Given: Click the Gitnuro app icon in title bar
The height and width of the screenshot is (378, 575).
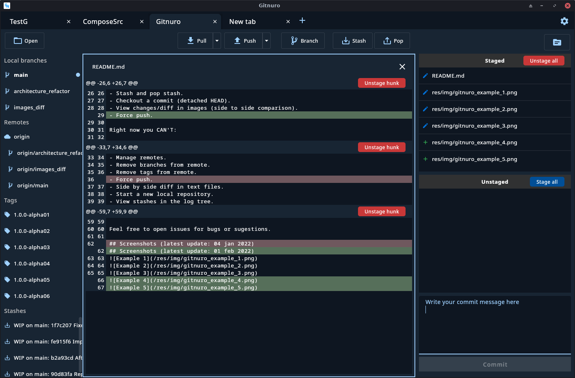Looking at the screenshot, I should [x=7, y=6].
